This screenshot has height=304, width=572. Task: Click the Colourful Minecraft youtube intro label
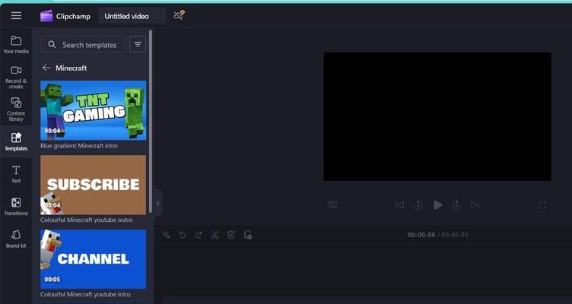(x=85, y=295)
